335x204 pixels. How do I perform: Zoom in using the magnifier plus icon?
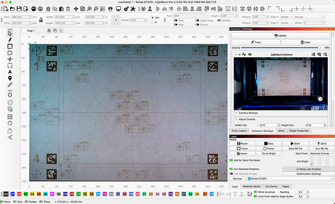(x=89, y=9)
